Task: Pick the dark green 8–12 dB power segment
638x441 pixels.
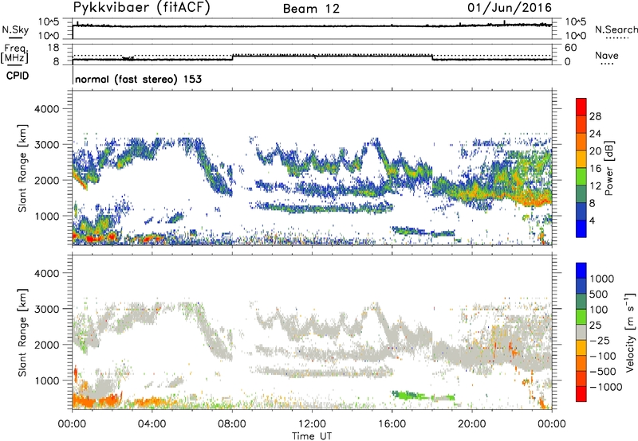Action: (x=581, y=193)
